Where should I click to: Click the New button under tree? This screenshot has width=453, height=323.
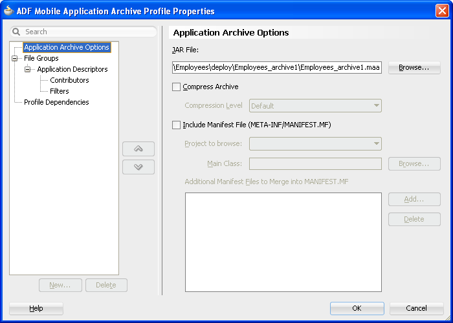coord(60,286)
